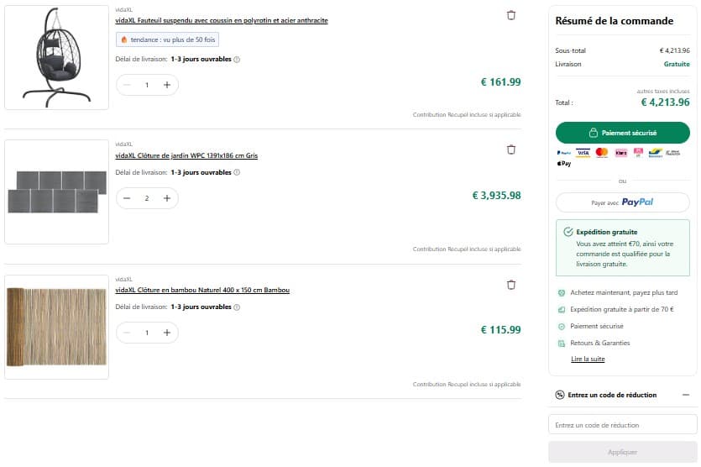This screenshot has width=701, height=467.
Task: Click the price € 115.99
Action: pyautogui.click(x=500, y=330)
